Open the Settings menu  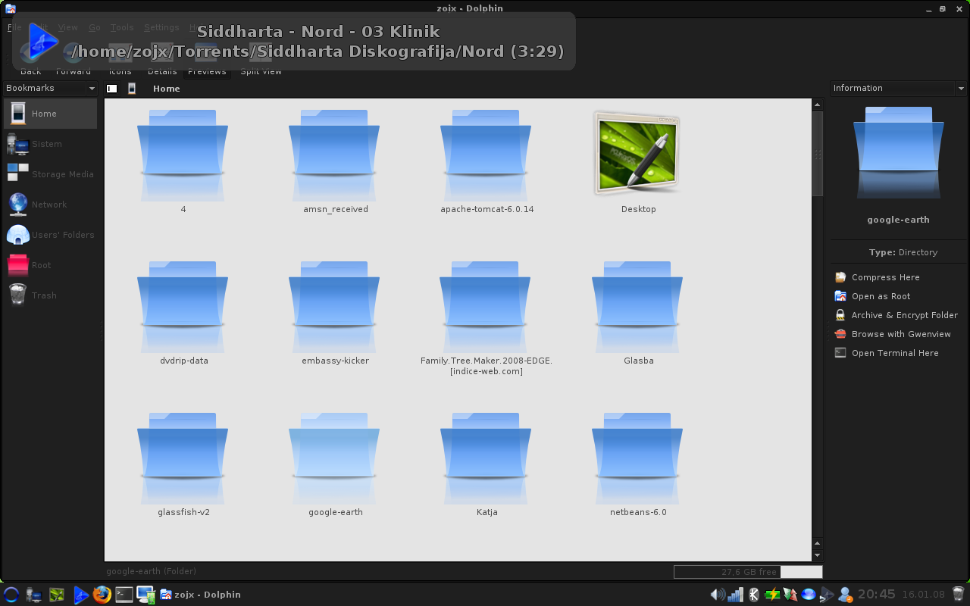coord(161,27)
